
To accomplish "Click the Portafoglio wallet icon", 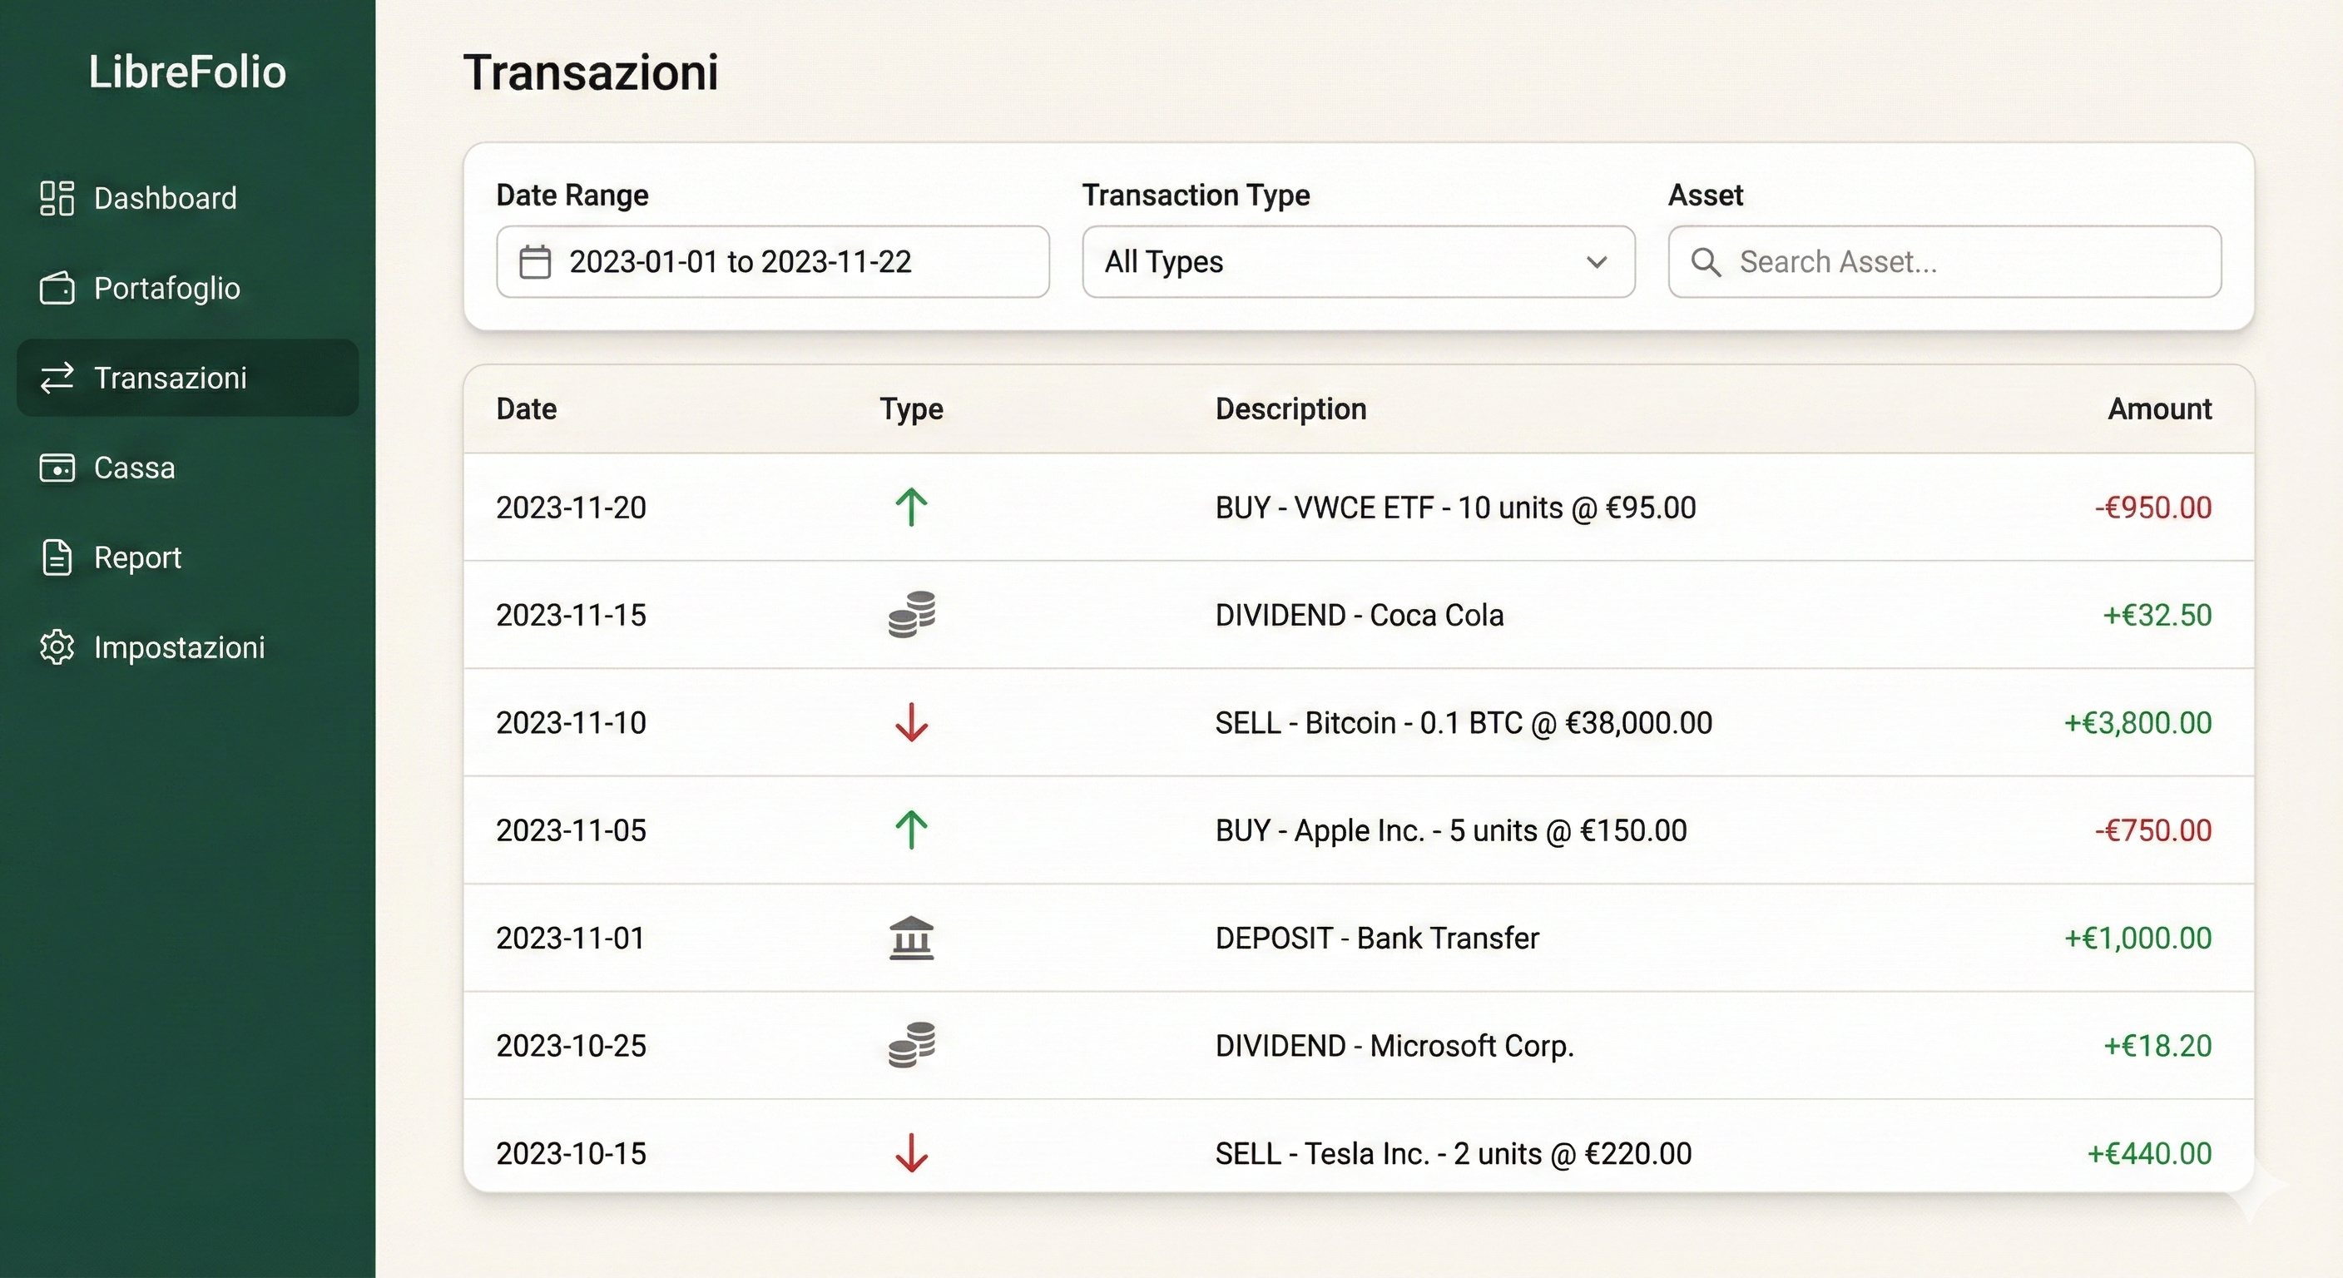I will pos(57,289).
